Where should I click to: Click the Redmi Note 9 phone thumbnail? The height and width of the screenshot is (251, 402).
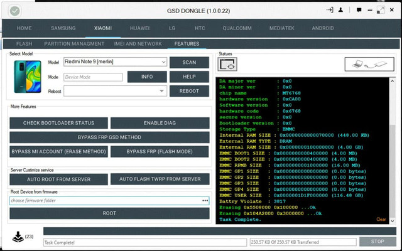click(28, 77)
